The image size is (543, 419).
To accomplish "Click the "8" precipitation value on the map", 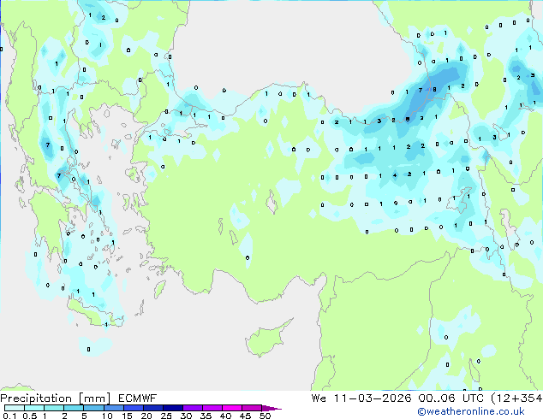I will [434, 90].
